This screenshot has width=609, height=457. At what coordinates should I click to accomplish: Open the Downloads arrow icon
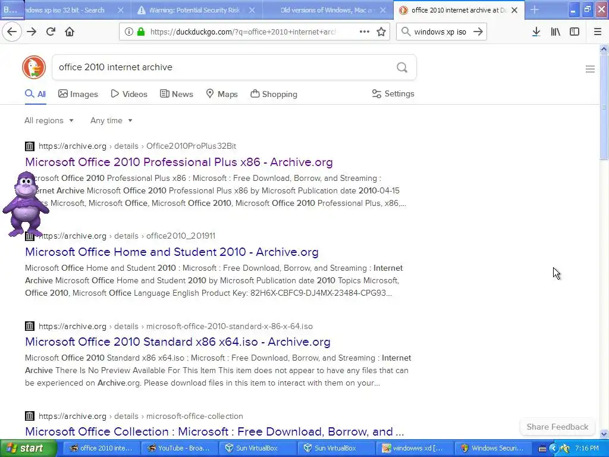pyautogui.click(x=536, y=32)
